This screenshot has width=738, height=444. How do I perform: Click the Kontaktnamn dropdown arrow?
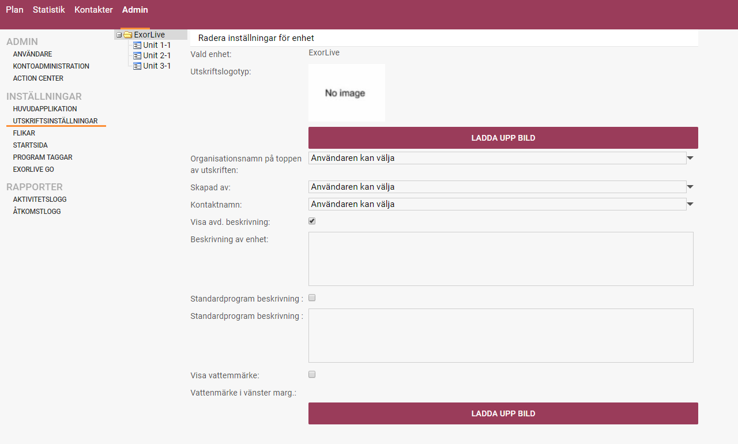[690, 204]
